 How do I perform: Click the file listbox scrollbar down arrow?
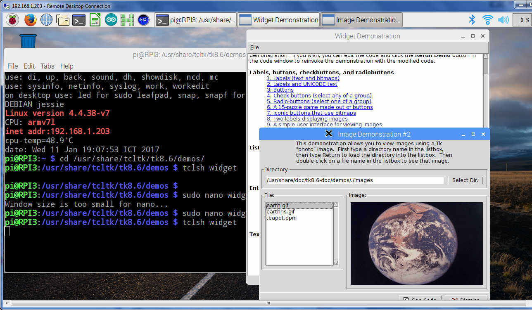click(336, 263)
